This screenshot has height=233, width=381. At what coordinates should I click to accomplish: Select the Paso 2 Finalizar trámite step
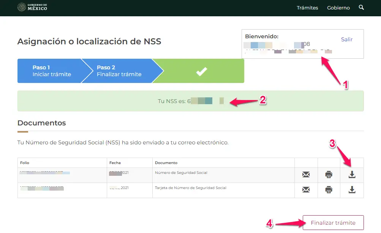click(119, 71)
